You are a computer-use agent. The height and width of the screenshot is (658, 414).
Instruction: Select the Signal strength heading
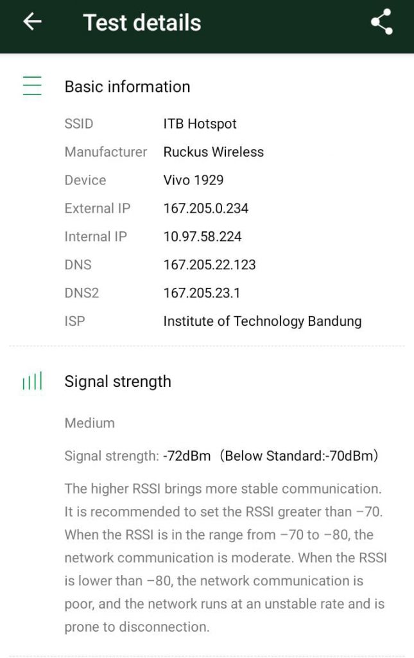(x=117, y=381)
